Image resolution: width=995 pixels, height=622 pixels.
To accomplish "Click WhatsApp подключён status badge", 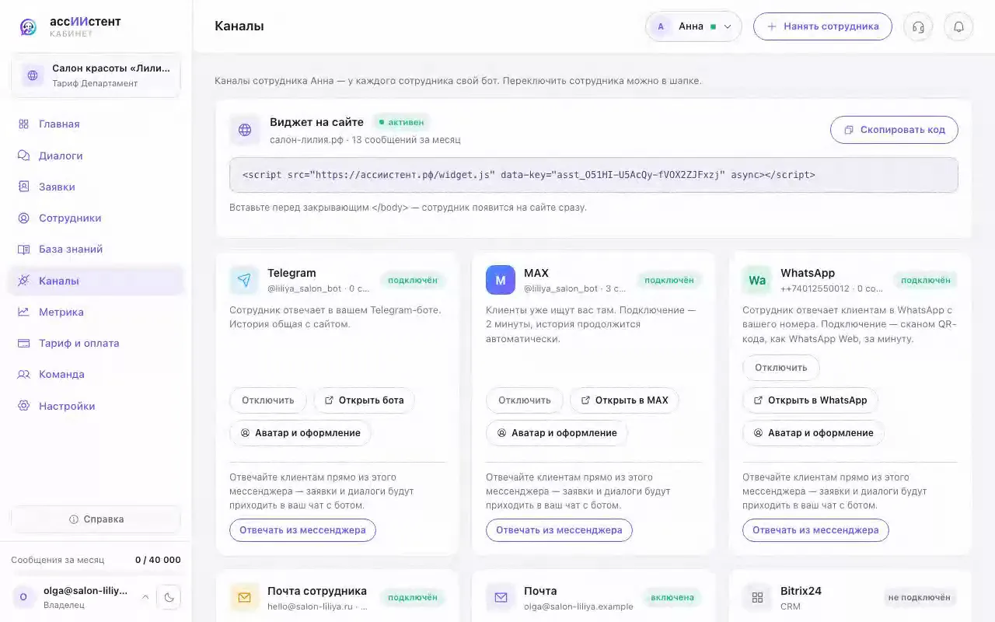I will click(925, 280).
